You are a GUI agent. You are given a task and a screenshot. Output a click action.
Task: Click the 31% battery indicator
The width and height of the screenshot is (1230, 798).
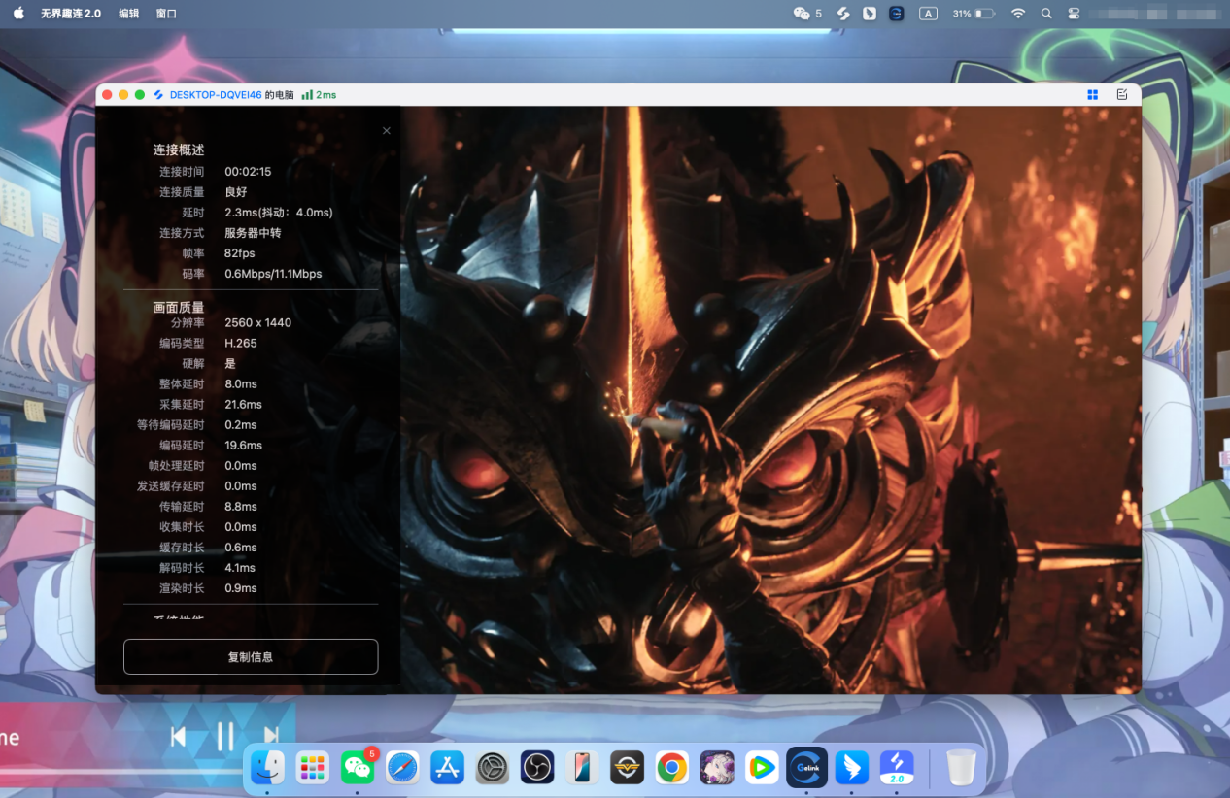(x=973, y=14)
